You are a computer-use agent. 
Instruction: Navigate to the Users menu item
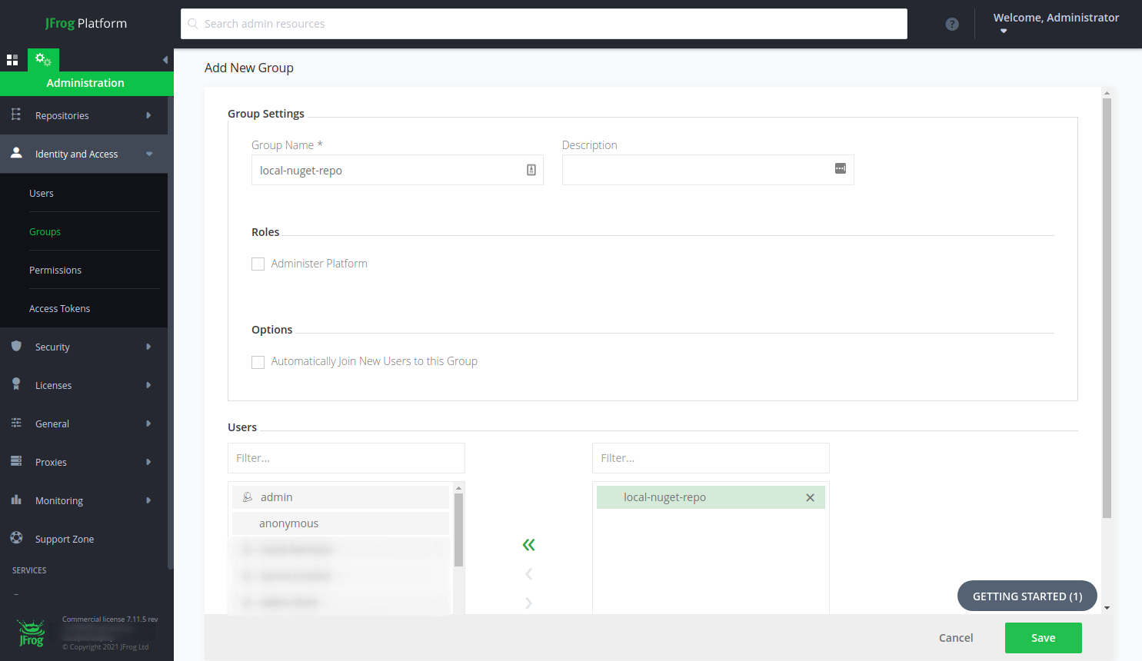click(41, 193)
